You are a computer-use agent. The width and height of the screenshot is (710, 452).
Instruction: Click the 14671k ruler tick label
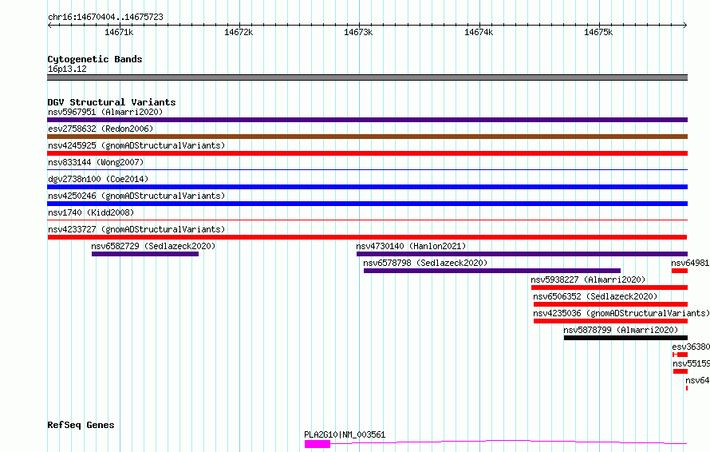click(119, 32)
